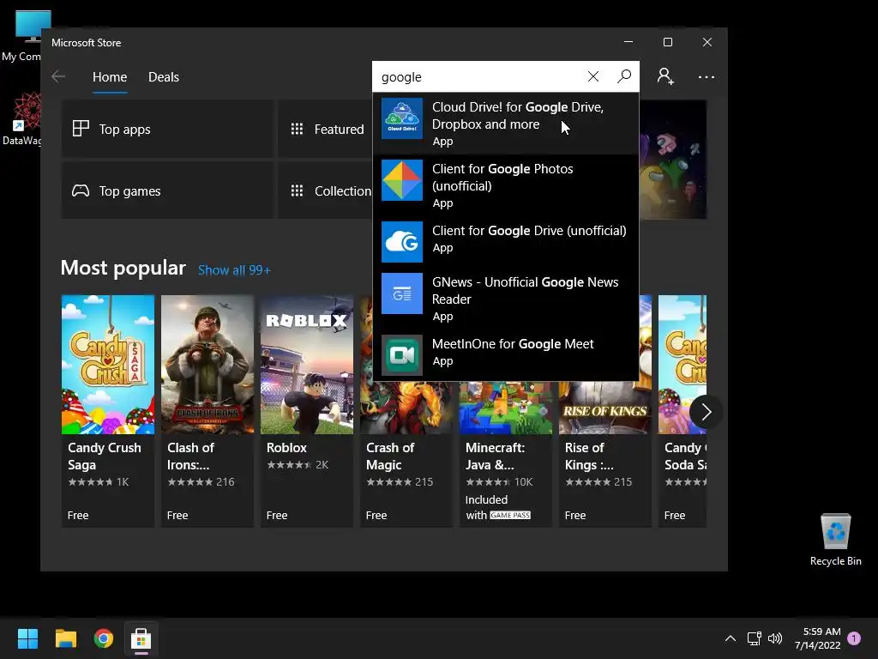878x659 pixels.
Task: Open the Clash of Irons game card
Action: (207, 411)
